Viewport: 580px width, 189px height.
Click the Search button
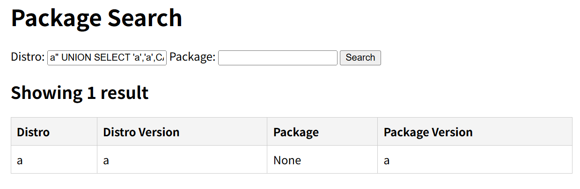click(x=360, y=58)
